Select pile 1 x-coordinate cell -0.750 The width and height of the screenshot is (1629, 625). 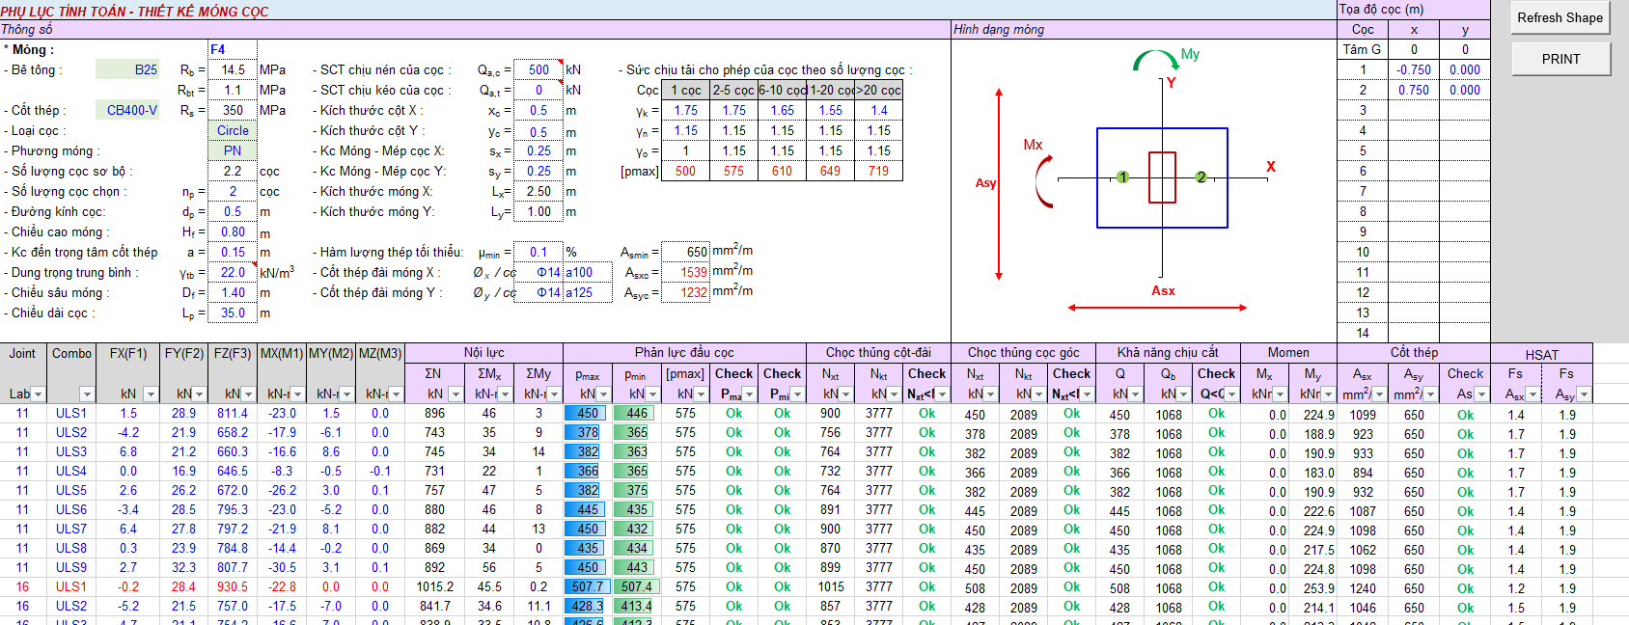click(1414, 69)
